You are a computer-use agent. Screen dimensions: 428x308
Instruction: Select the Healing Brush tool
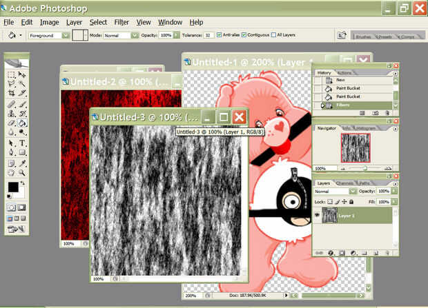[11, 105]
